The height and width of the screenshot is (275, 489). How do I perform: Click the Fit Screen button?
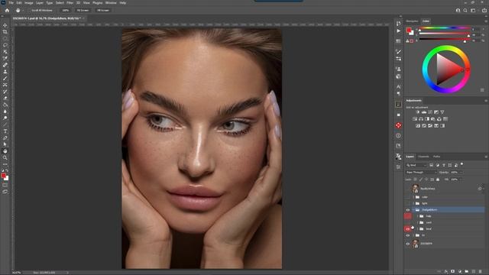click(x=83, y=10)
